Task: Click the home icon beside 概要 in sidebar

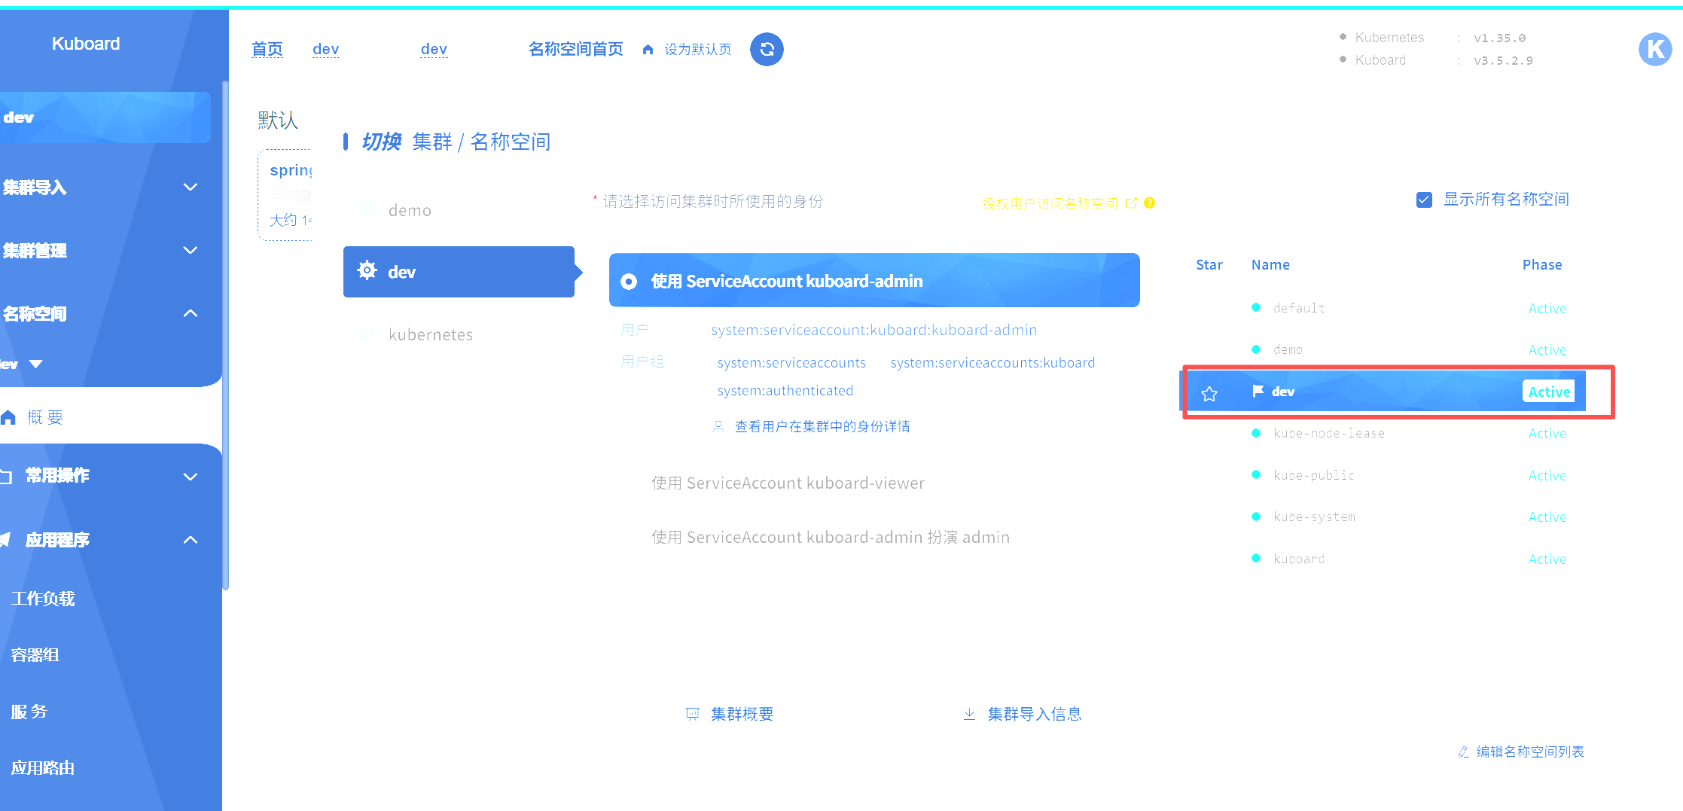Action: [8, 417]
